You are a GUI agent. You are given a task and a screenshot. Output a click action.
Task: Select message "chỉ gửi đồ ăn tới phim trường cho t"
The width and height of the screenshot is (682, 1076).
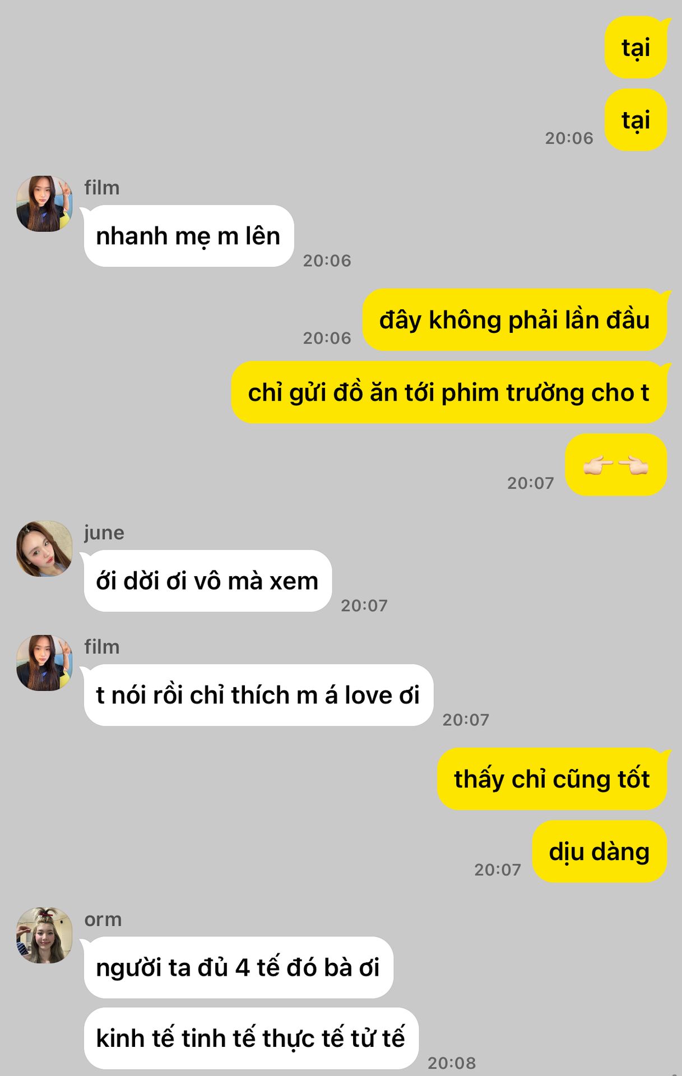click(449, 392)
